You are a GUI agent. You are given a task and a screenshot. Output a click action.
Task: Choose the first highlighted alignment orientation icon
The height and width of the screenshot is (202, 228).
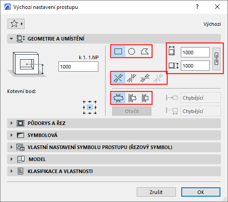point(118,78)
